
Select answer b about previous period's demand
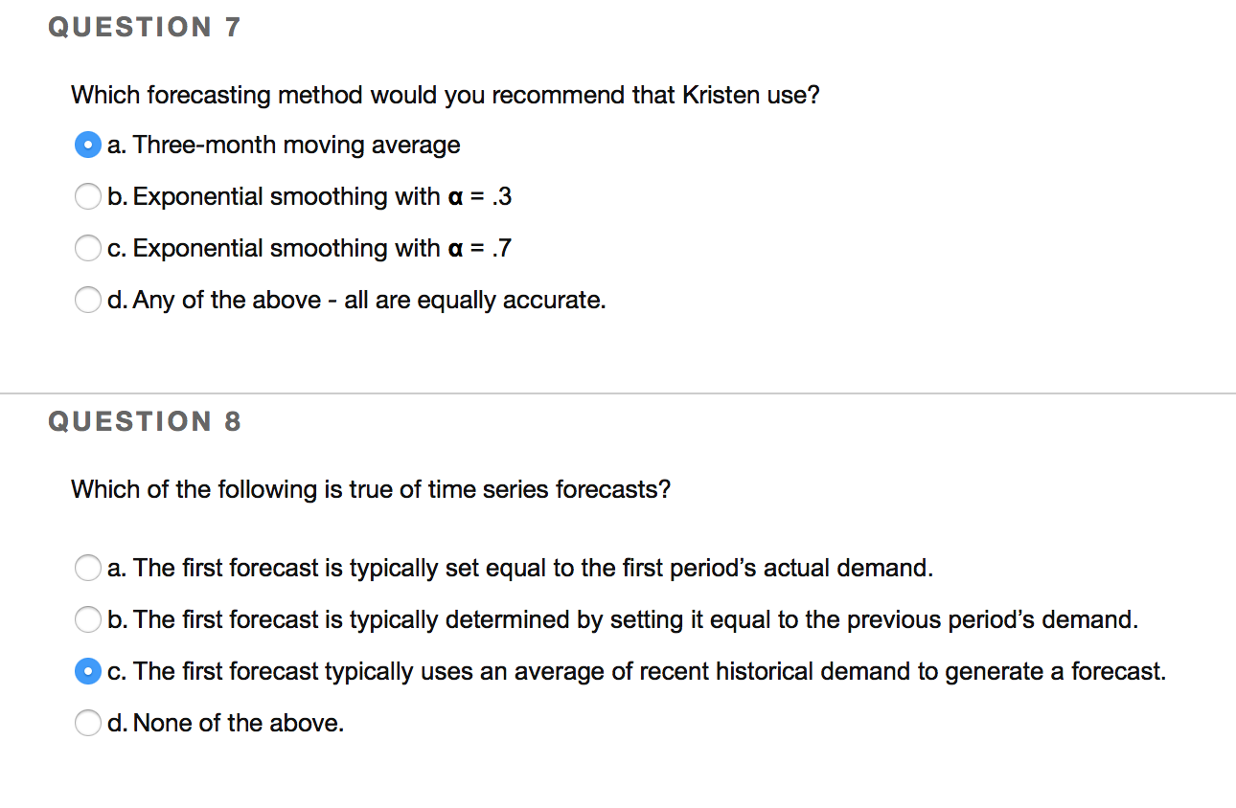pyautogui.click(x=88, y=619)
